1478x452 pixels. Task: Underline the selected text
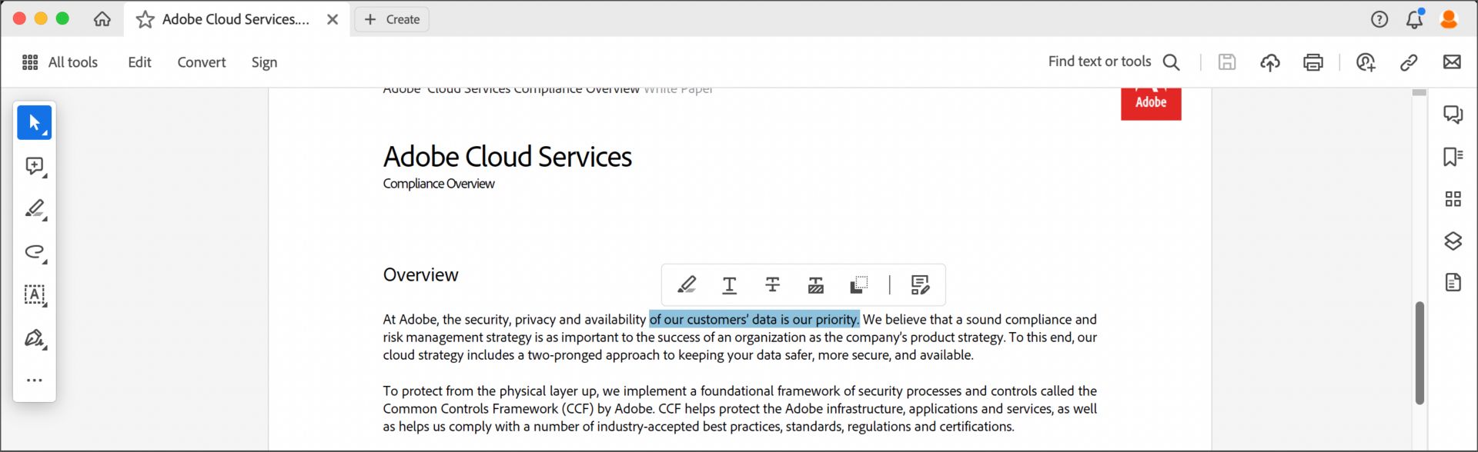point(730,285)
